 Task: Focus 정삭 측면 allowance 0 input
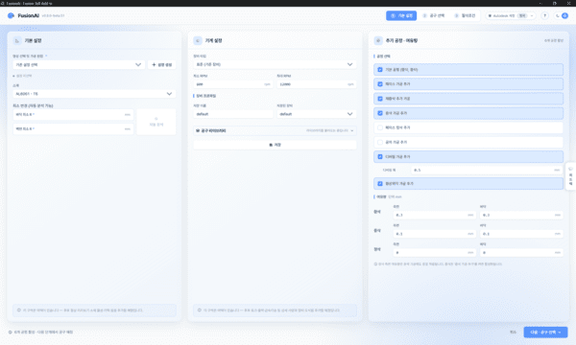435,253
